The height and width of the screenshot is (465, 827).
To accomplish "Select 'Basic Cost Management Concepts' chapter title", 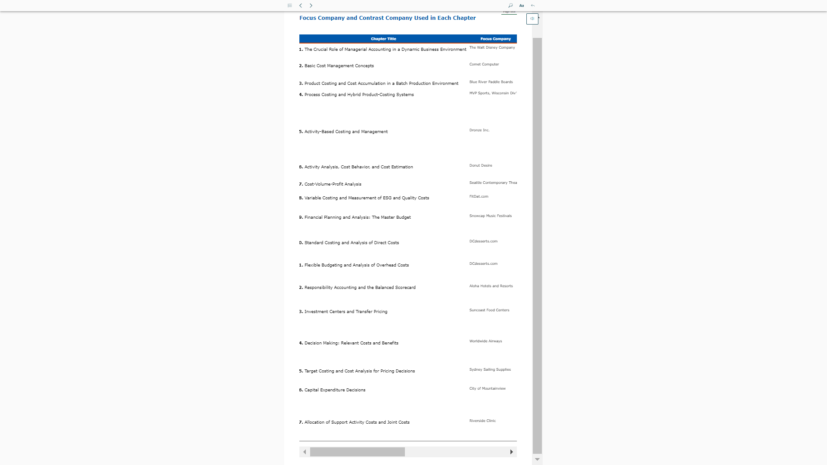I will click(x=339, y=66).
